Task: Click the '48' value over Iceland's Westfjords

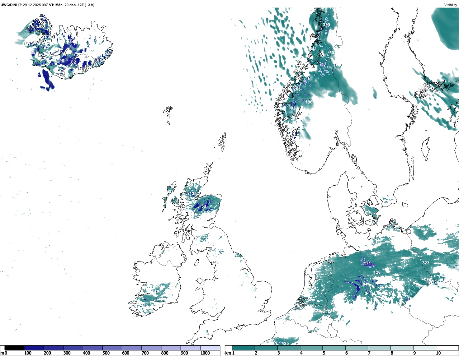Action: (39, 27)
